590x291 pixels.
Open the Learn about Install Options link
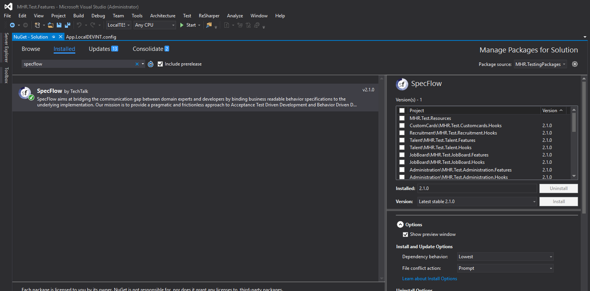click(x=430, y=279)
